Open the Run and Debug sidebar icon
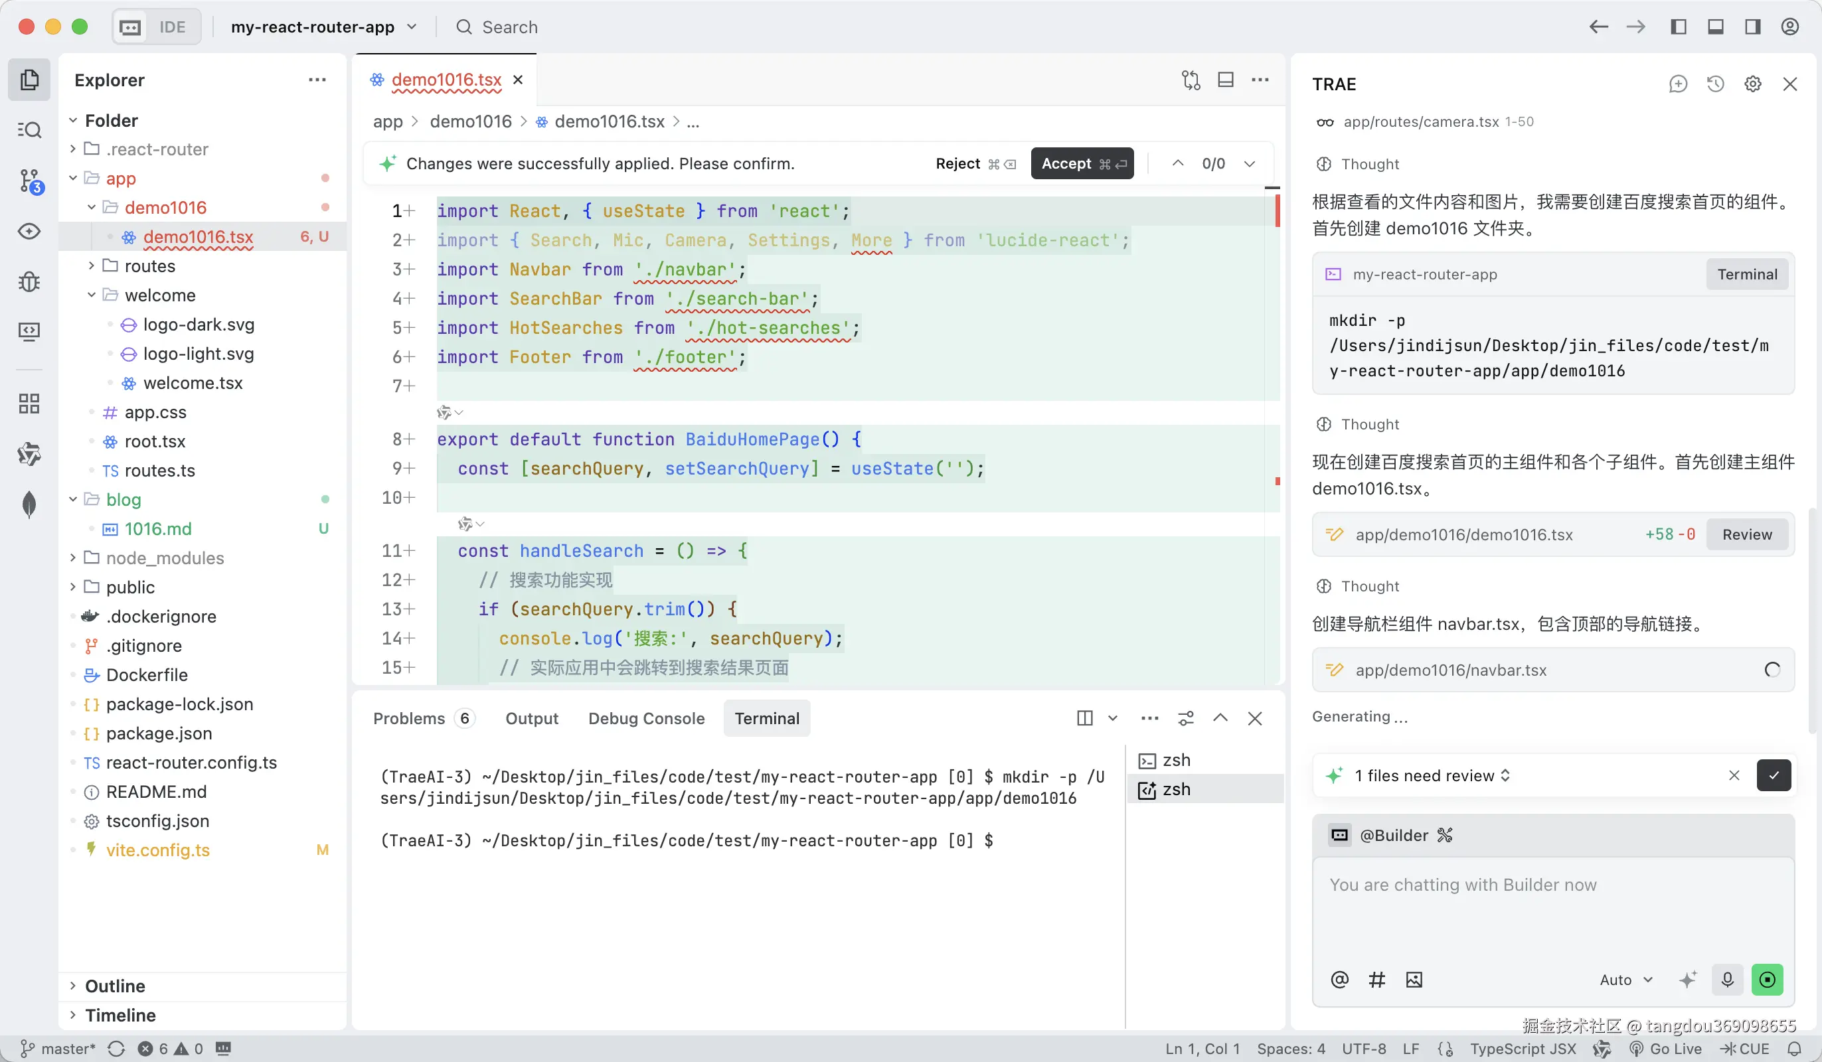Image resolution: width=1822 pixels, height=1062 pixels. 30,281
